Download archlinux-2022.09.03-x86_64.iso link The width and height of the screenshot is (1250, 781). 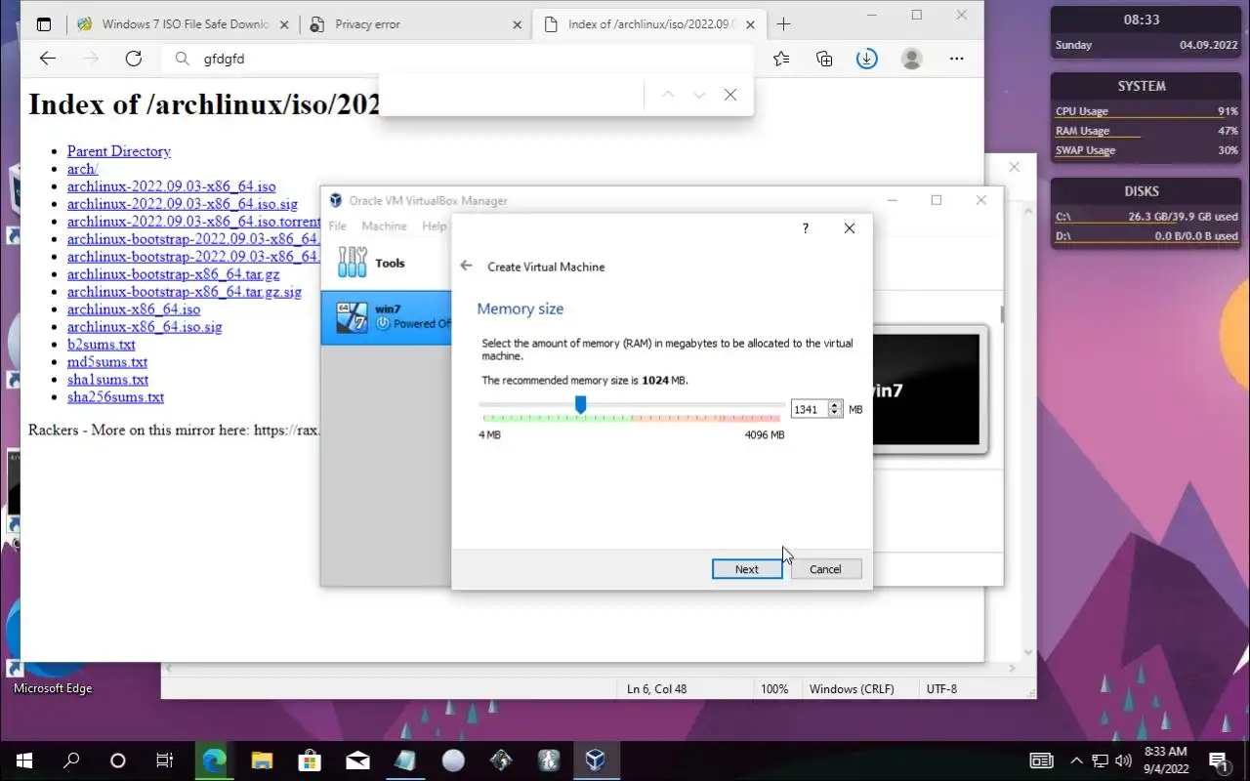pos(172,186)
